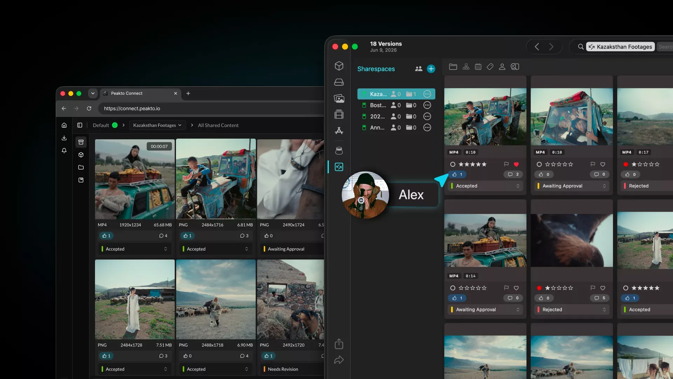Image resolution: width=673 pixels, height=379 pixels.
Task: Select the Sharespaces icon in Peakto sidebar
Action: [339, 167]
